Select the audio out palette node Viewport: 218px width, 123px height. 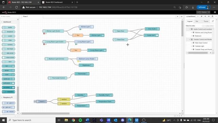tap(9, 79)
